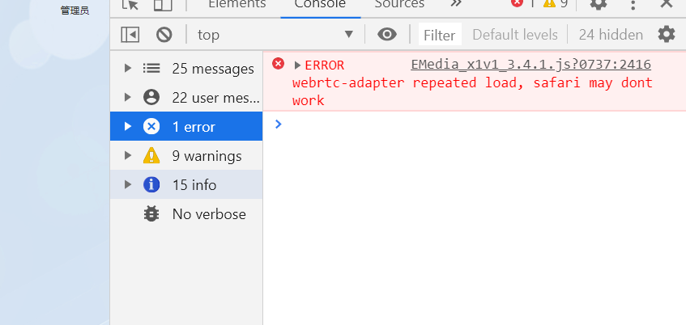Viewport: 686px width, 325px height.
Task: Select the inspect element cursor icon
Action: point(130,4)
